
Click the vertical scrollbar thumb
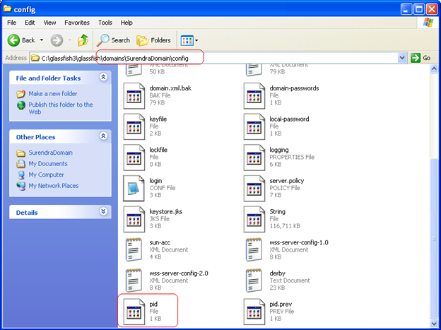point(434,238)
